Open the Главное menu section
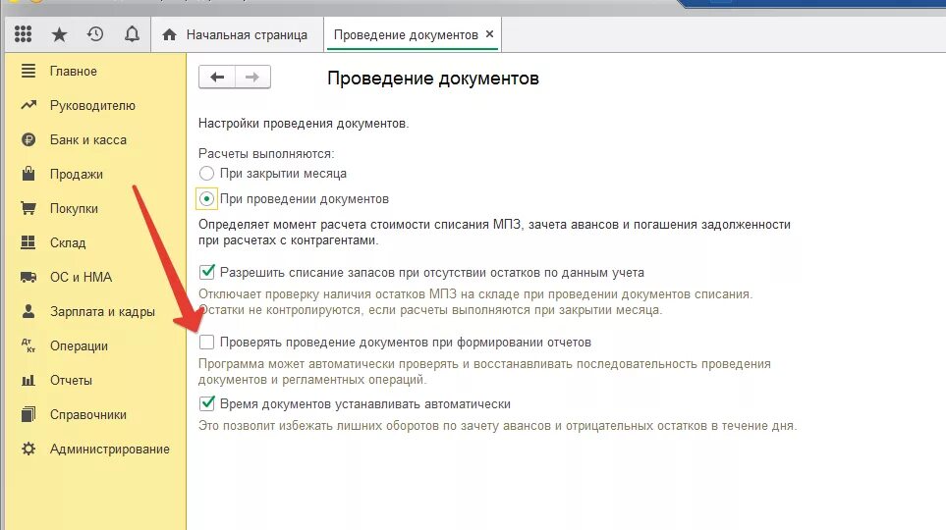This screenshot has width=946, height=530. tap(74, 71)
